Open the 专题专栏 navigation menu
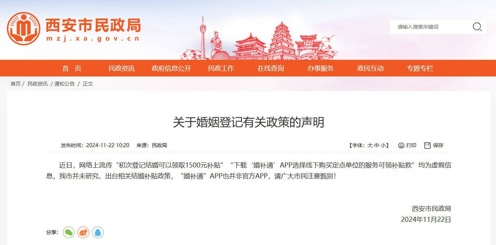 tap(420, 68)
